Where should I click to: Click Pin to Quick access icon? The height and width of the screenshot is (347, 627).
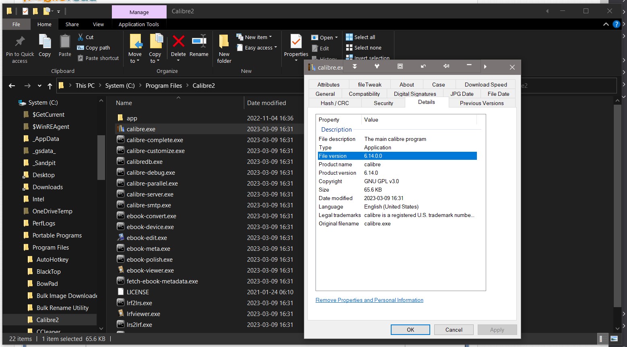(20, 41)
